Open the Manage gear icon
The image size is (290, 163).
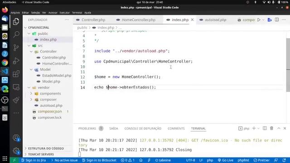point(16,151)
